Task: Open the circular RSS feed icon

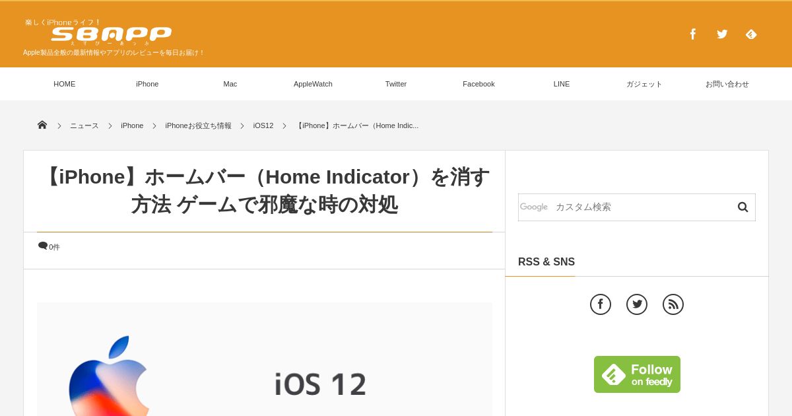Action: (x=673, y=304)
